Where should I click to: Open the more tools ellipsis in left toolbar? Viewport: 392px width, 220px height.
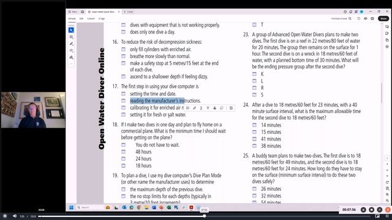click(x=71, y=64)
